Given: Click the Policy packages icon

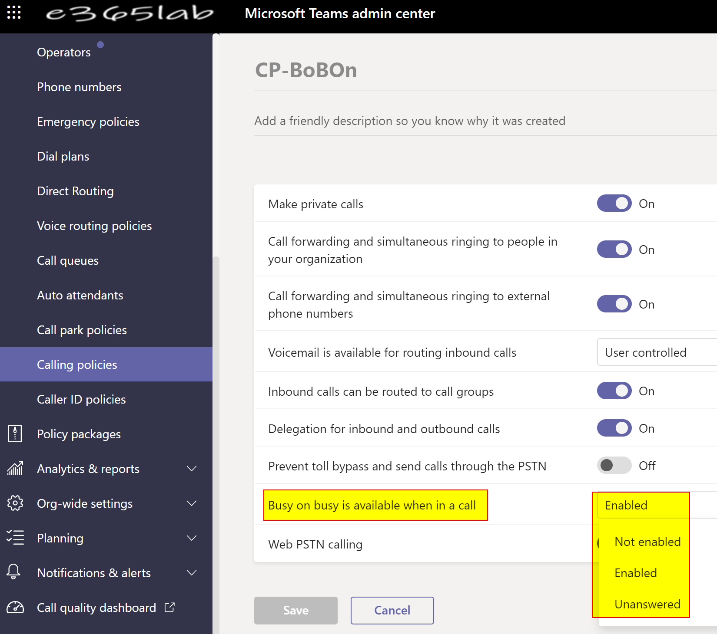Looking at the screenshot, I should click(x=15, y=434).
